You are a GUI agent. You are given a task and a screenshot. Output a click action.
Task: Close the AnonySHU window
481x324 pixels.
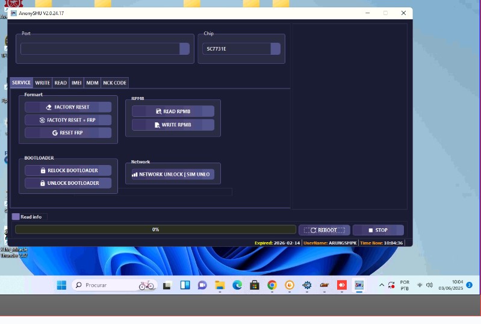pyautogui.click(x=403, y=13)
